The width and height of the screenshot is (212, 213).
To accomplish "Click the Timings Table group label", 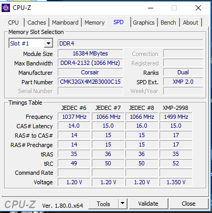I will point(25,103).
